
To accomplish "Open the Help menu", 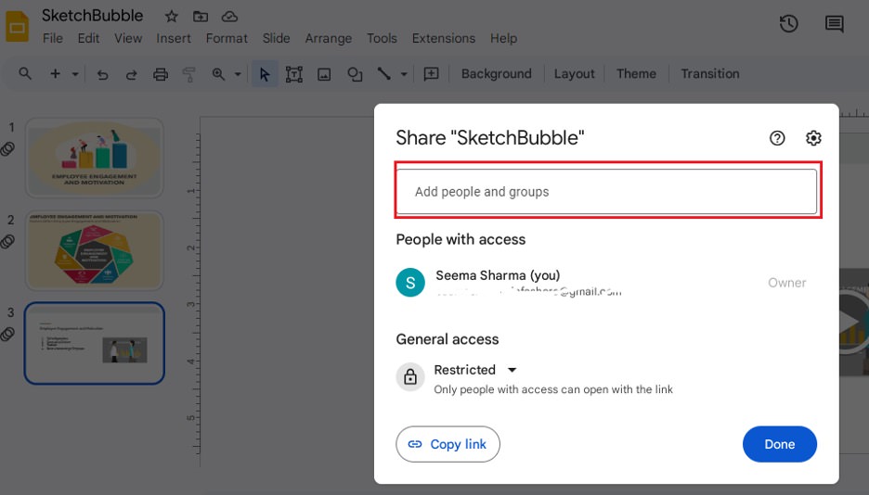I will 503,38.
